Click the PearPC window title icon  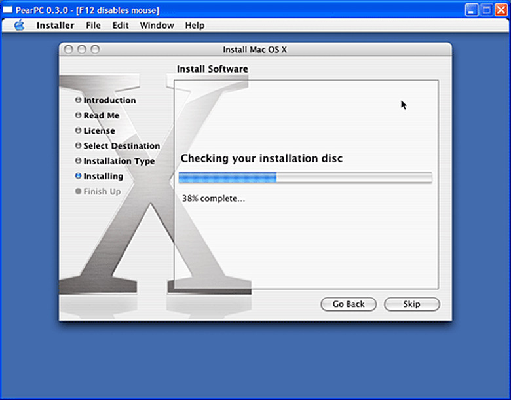point(7,10)
